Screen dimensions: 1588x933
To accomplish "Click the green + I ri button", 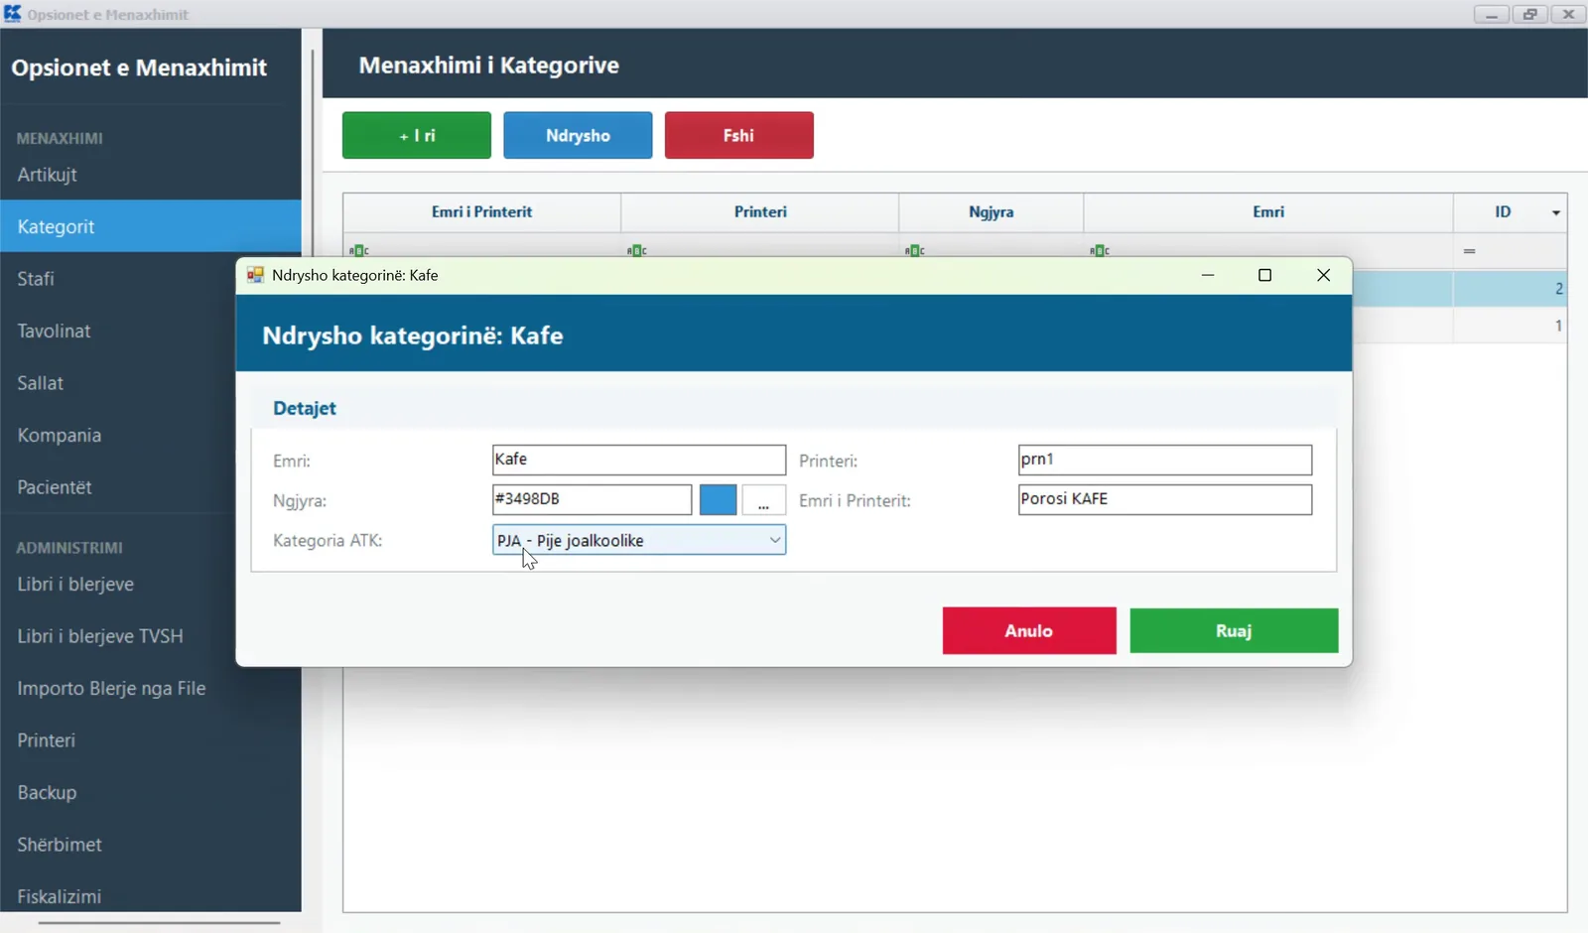I will pos(417,136).
